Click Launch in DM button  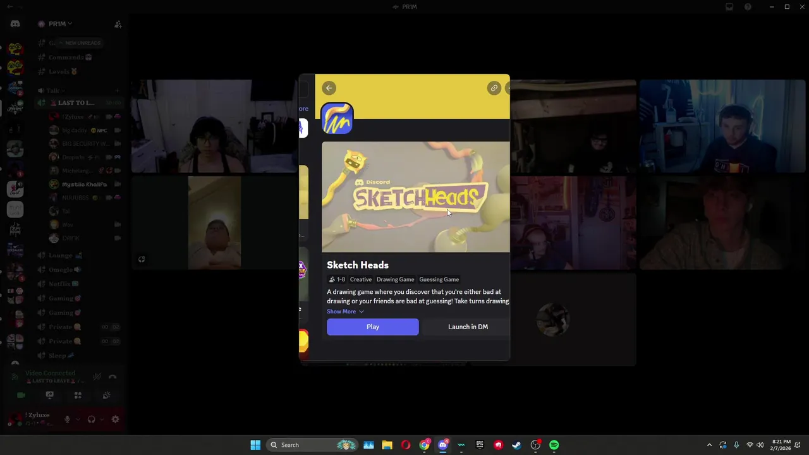[x=468, y=327]
